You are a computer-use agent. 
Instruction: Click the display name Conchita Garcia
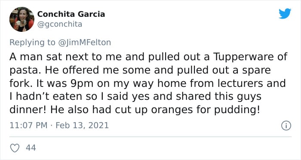(x=71, y=14)
